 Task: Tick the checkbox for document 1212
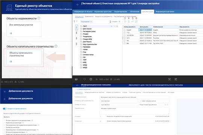point(124,38)
